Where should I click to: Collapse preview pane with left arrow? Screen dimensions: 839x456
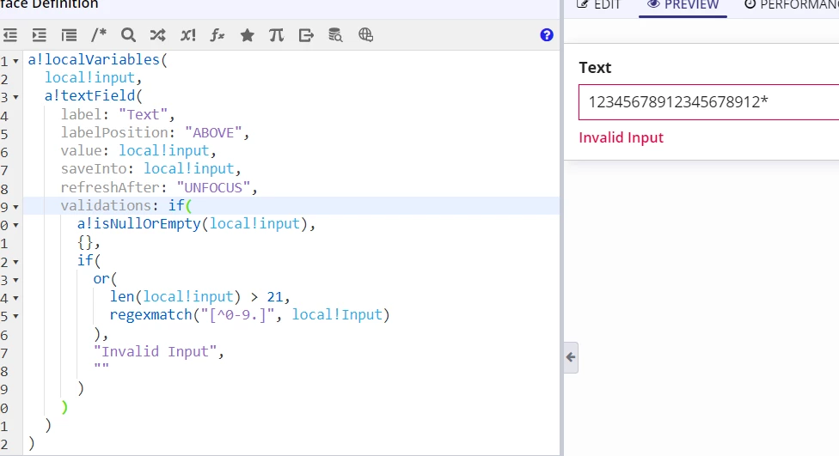pos(571,357)
